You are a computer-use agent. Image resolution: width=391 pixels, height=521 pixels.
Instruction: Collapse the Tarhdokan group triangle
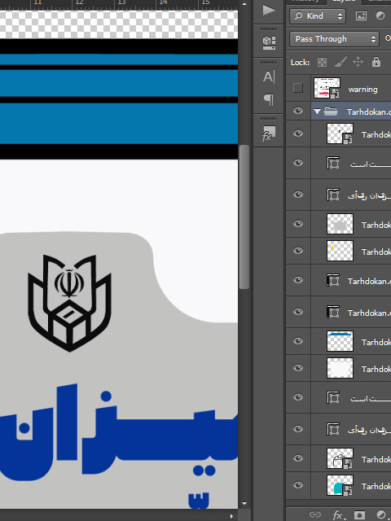click(x=317, y=112)
